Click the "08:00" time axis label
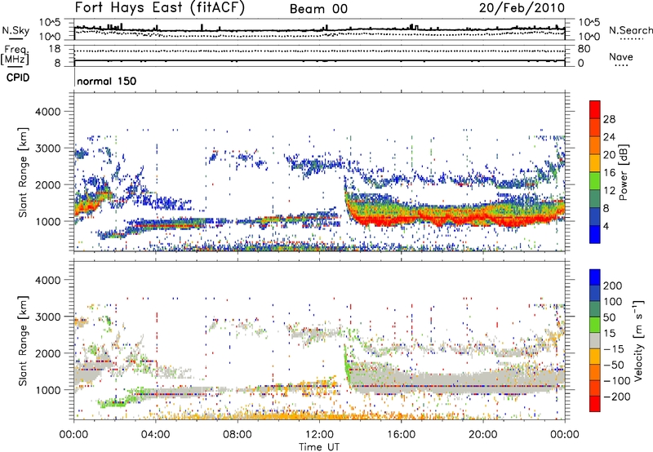The width and height of the screenshot is (653, 452). (238, 435)
